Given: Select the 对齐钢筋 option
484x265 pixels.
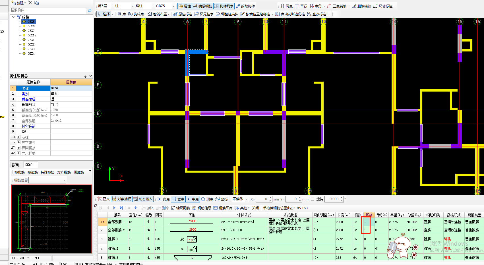Looking at the screenshot, I should coord(64,172).
